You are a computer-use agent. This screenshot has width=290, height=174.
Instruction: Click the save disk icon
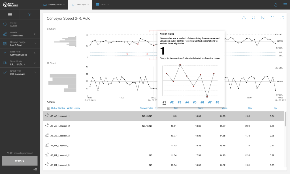[253, 18]
